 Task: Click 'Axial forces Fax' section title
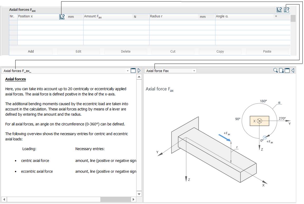(x=22, y=10)
